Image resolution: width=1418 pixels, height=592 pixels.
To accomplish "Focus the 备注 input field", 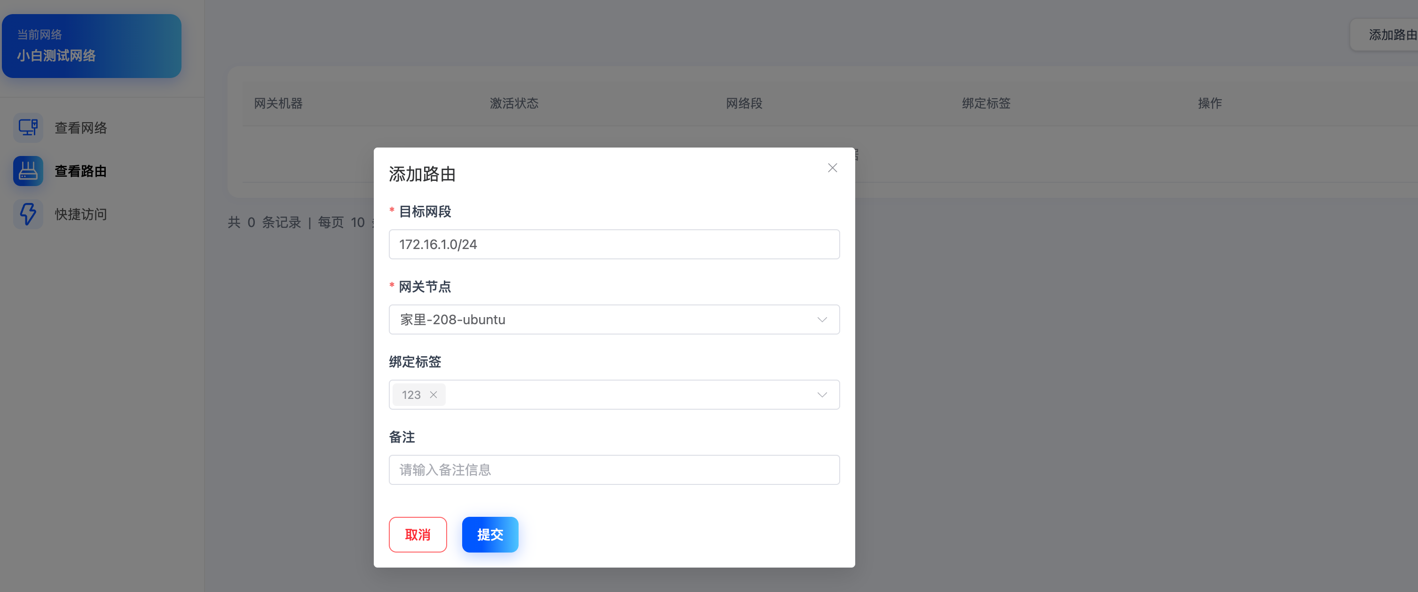I will point(614,470).
